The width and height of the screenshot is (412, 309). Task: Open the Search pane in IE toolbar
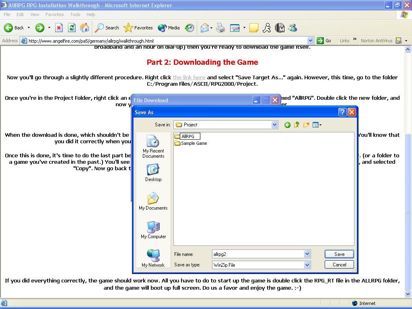(107, 28)
